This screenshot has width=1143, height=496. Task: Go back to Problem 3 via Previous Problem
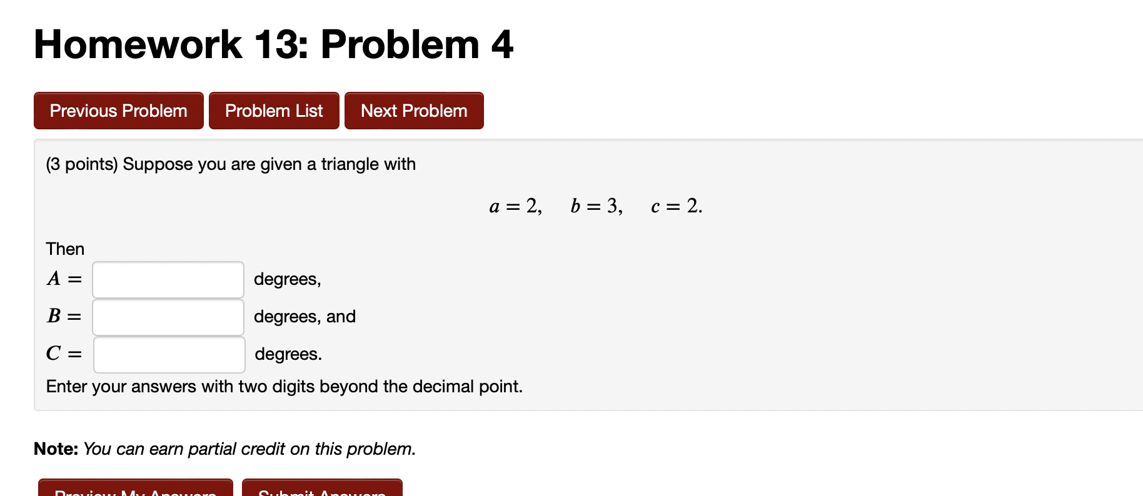(118, 111)
